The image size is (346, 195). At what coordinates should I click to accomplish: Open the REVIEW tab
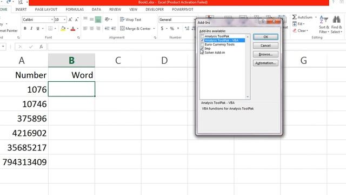(x=115, y=10)
